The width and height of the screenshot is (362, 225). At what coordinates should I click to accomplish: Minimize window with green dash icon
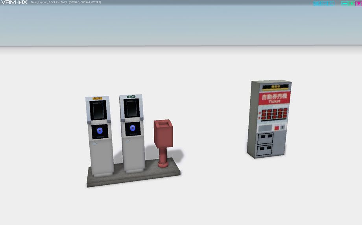click(x=344, y=4)
